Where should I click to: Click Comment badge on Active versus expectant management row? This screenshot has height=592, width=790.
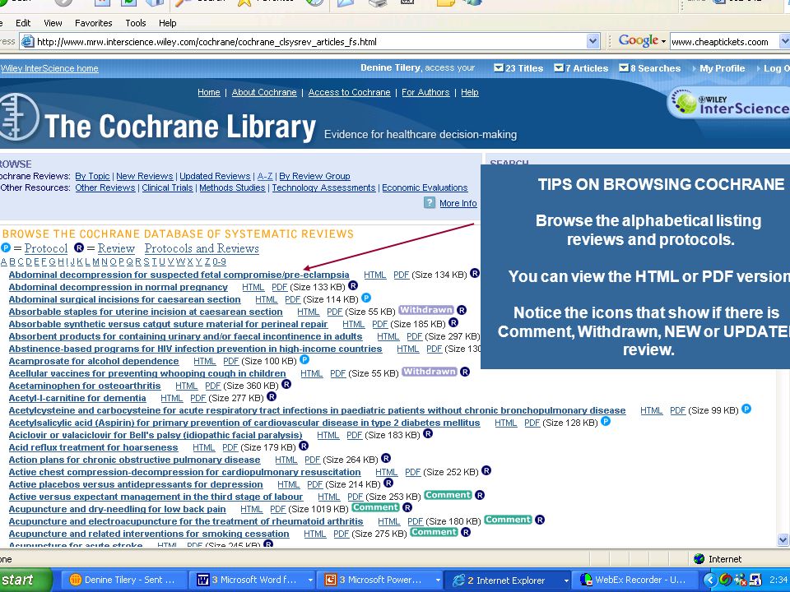[x=448, y=495]
